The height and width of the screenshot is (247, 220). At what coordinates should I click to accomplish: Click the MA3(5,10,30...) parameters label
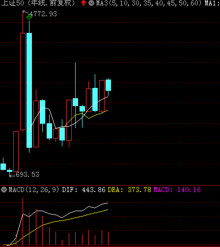pos(149,3)
